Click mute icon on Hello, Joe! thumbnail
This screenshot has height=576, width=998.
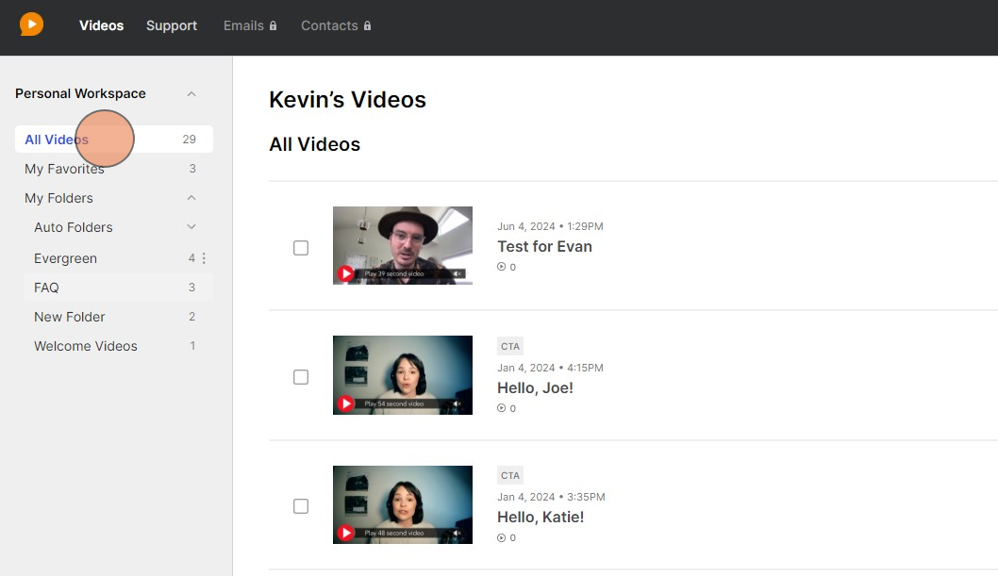click(x=457, y=403)
